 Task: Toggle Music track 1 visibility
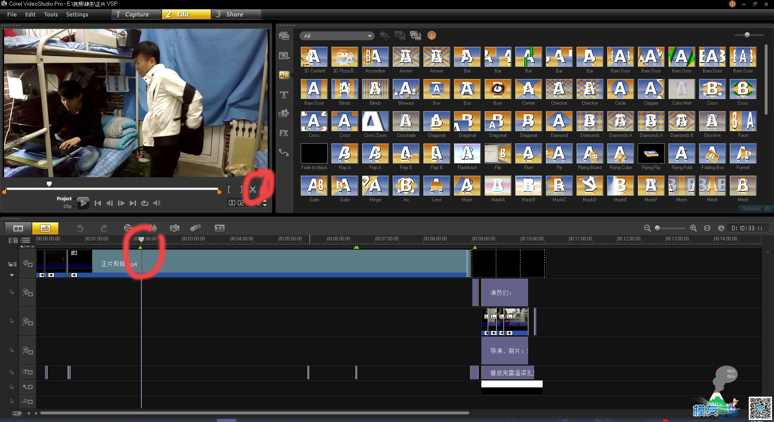tap(28, 401)
